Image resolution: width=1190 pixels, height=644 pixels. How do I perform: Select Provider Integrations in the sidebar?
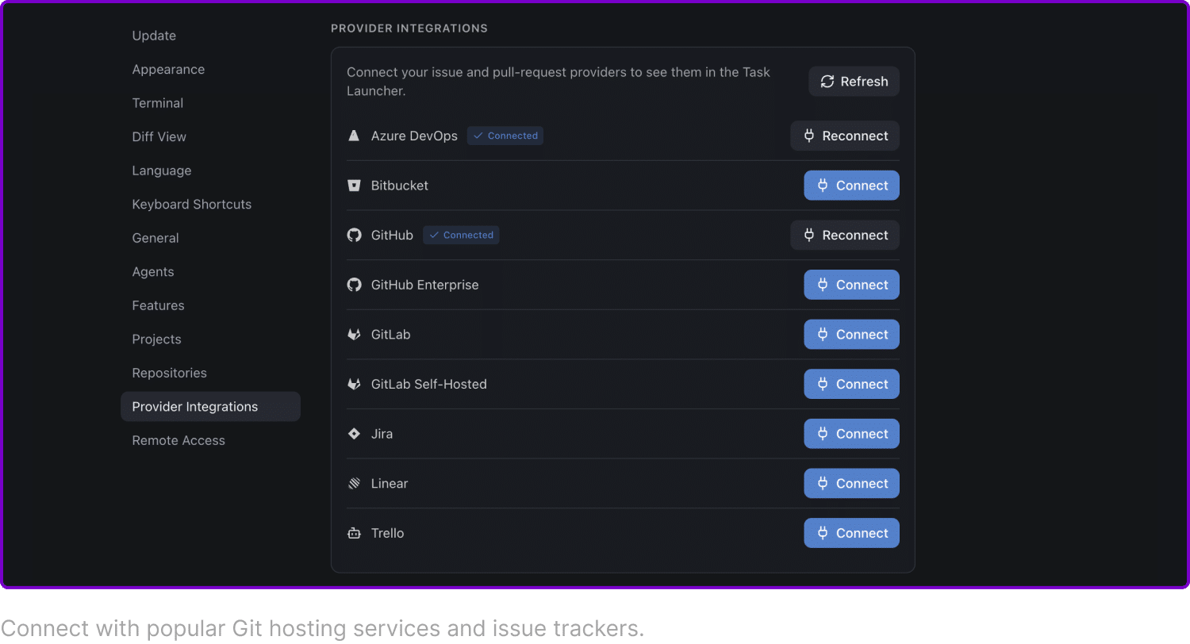tap(210, 407)
